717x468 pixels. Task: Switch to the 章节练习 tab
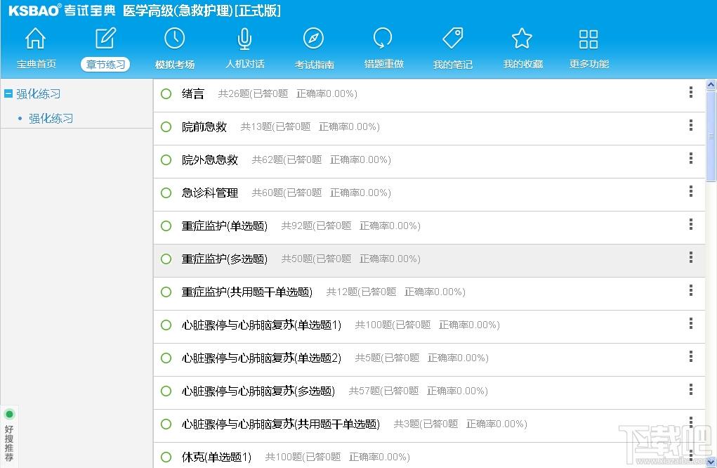105,64
